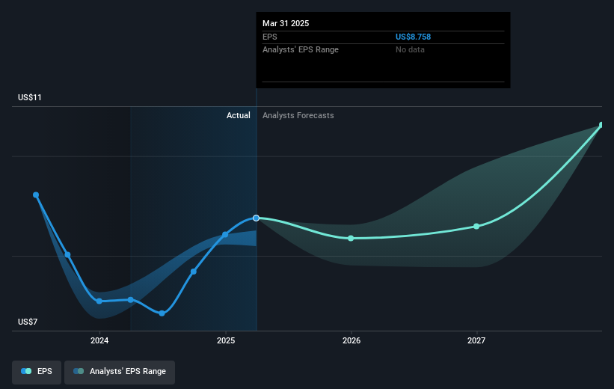Select the late-2023 EPS point between first point and 2024

tap(68, 255)
